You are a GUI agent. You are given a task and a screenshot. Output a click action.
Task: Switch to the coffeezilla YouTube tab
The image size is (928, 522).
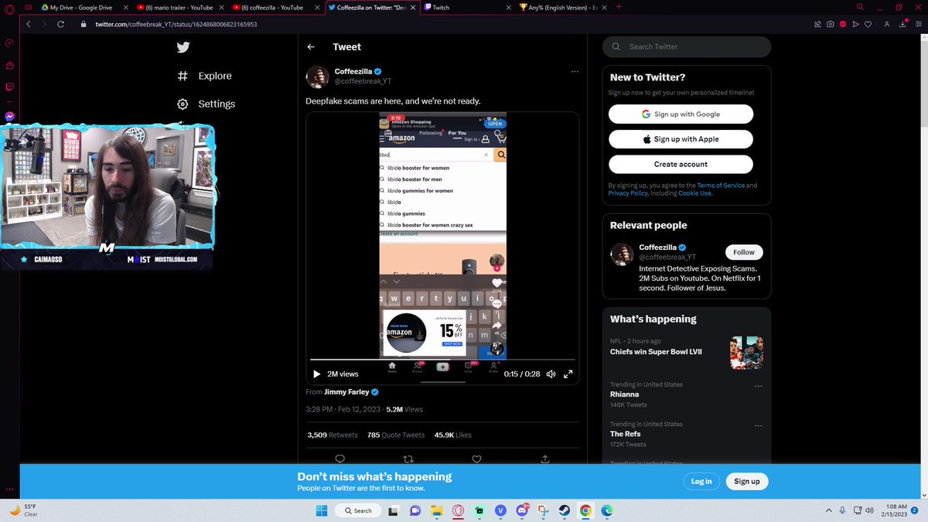(x=276, y=7)
